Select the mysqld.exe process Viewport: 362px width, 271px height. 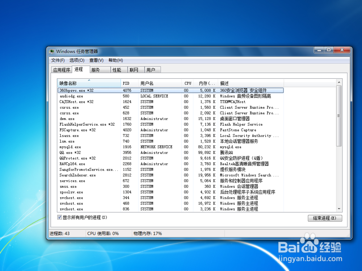(171, 147)
